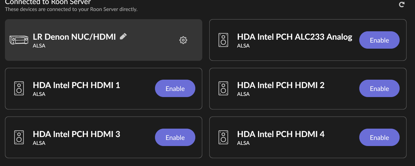Click the HDA Intel PCH HDMI 4 label
The height and width of the screenshot is (166, 415).
tap(281, 134)
